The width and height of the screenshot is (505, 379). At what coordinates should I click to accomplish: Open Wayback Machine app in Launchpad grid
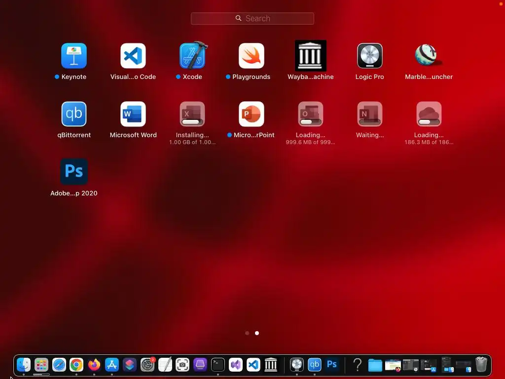[311, 56]
